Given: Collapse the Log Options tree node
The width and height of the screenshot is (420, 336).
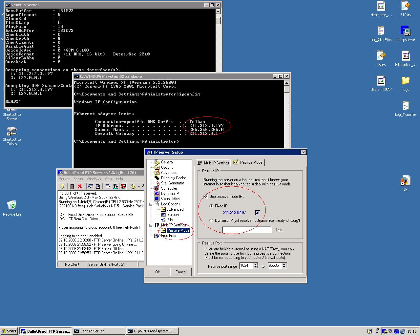Looking at the screenshot, I should pyautogui.click(x=151, y=204).
